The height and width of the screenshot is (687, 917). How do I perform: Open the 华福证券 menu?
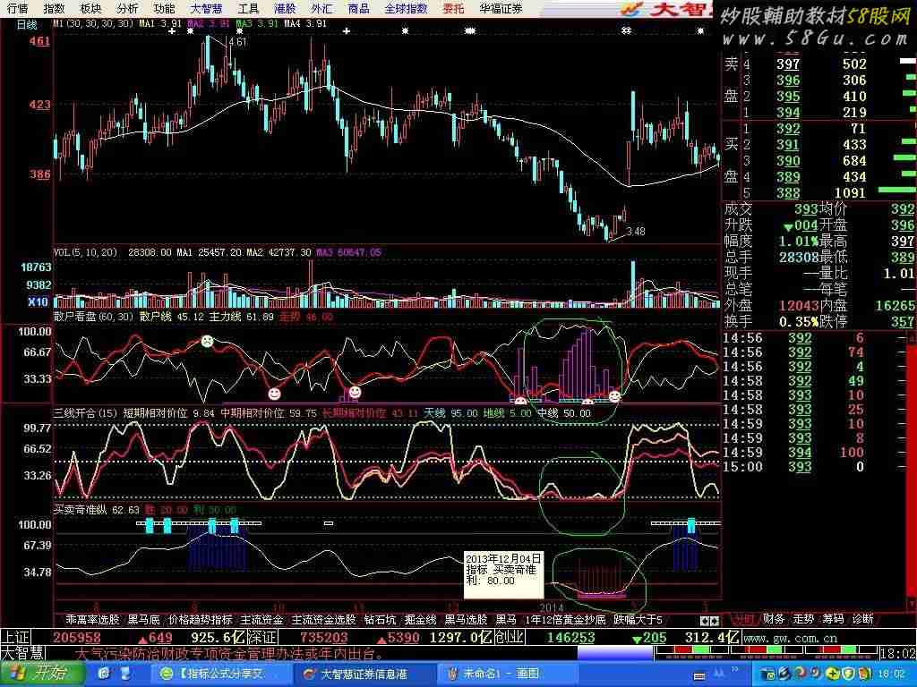click(500, 8)
